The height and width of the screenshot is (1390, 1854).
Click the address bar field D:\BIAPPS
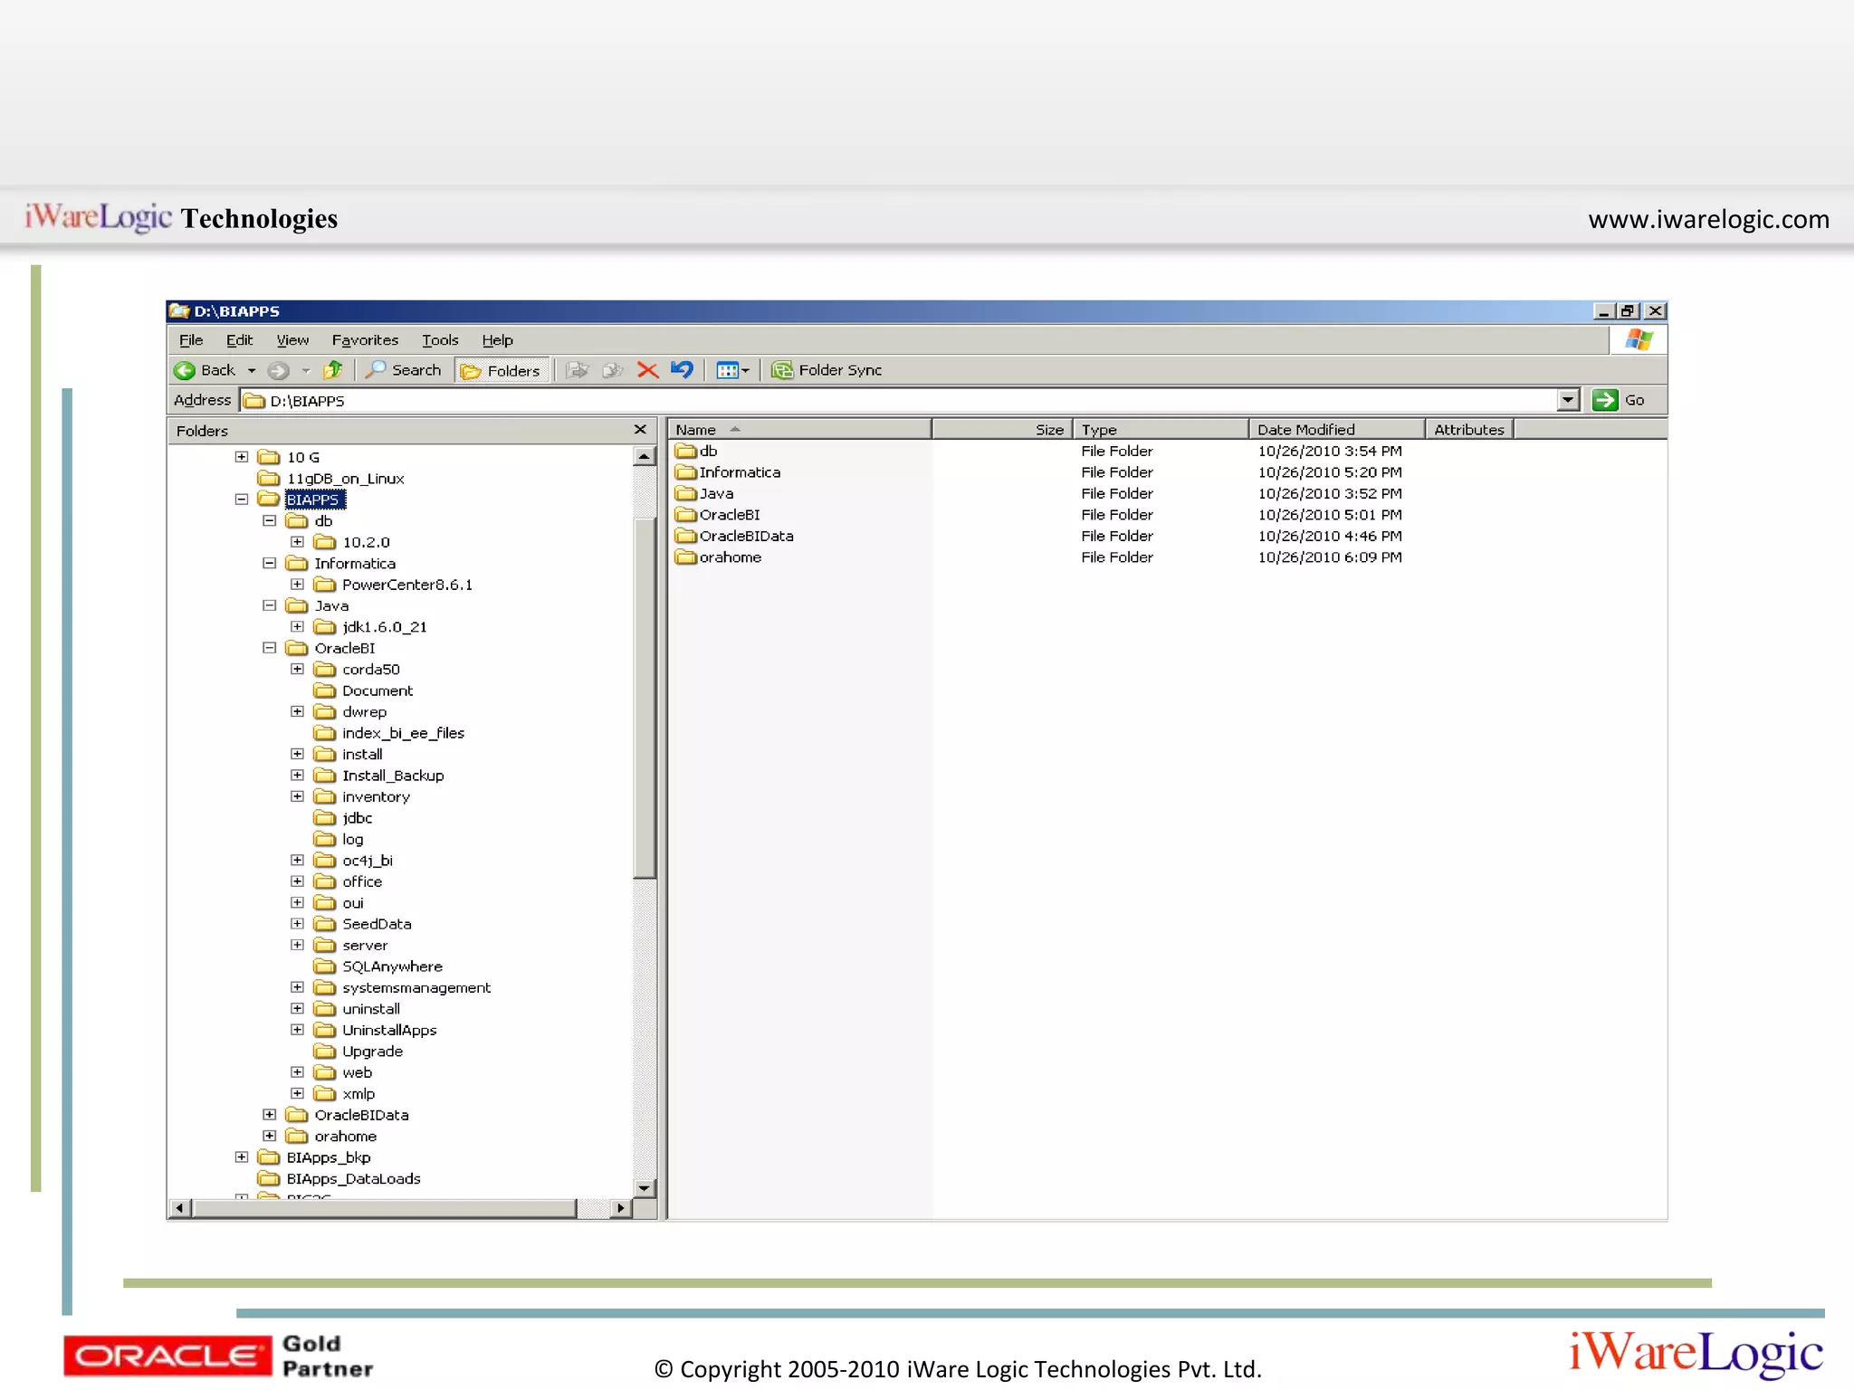click(x=898, y=400)
